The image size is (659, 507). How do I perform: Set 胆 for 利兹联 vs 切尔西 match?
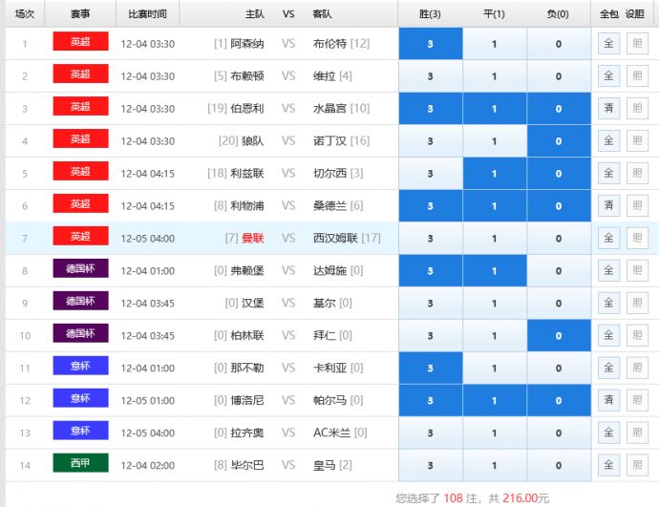tap(636, 174)
